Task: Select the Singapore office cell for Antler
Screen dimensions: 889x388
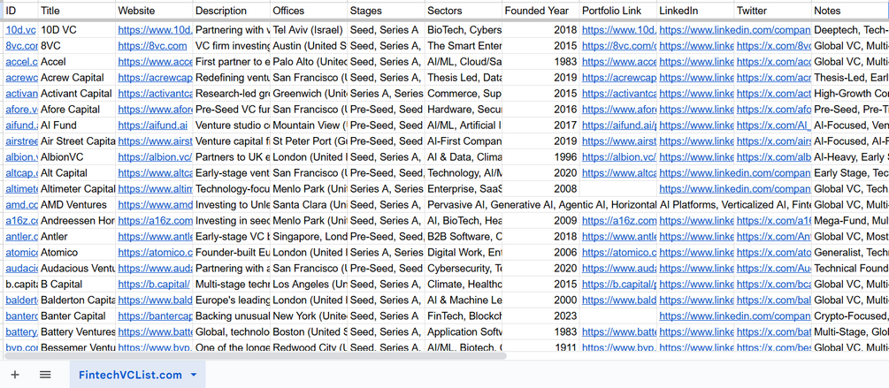Action: (x=309, y=236)
